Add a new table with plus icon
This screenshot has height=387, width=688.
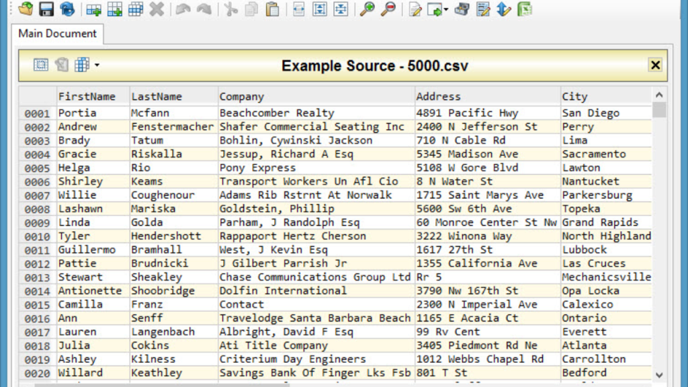93,9
